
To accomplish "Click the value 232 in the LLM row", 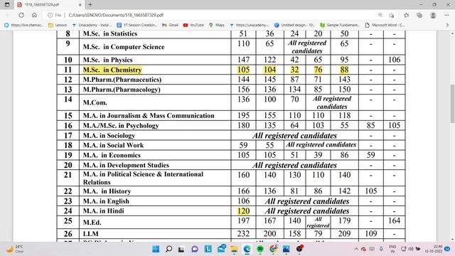I will click(243, 234).
